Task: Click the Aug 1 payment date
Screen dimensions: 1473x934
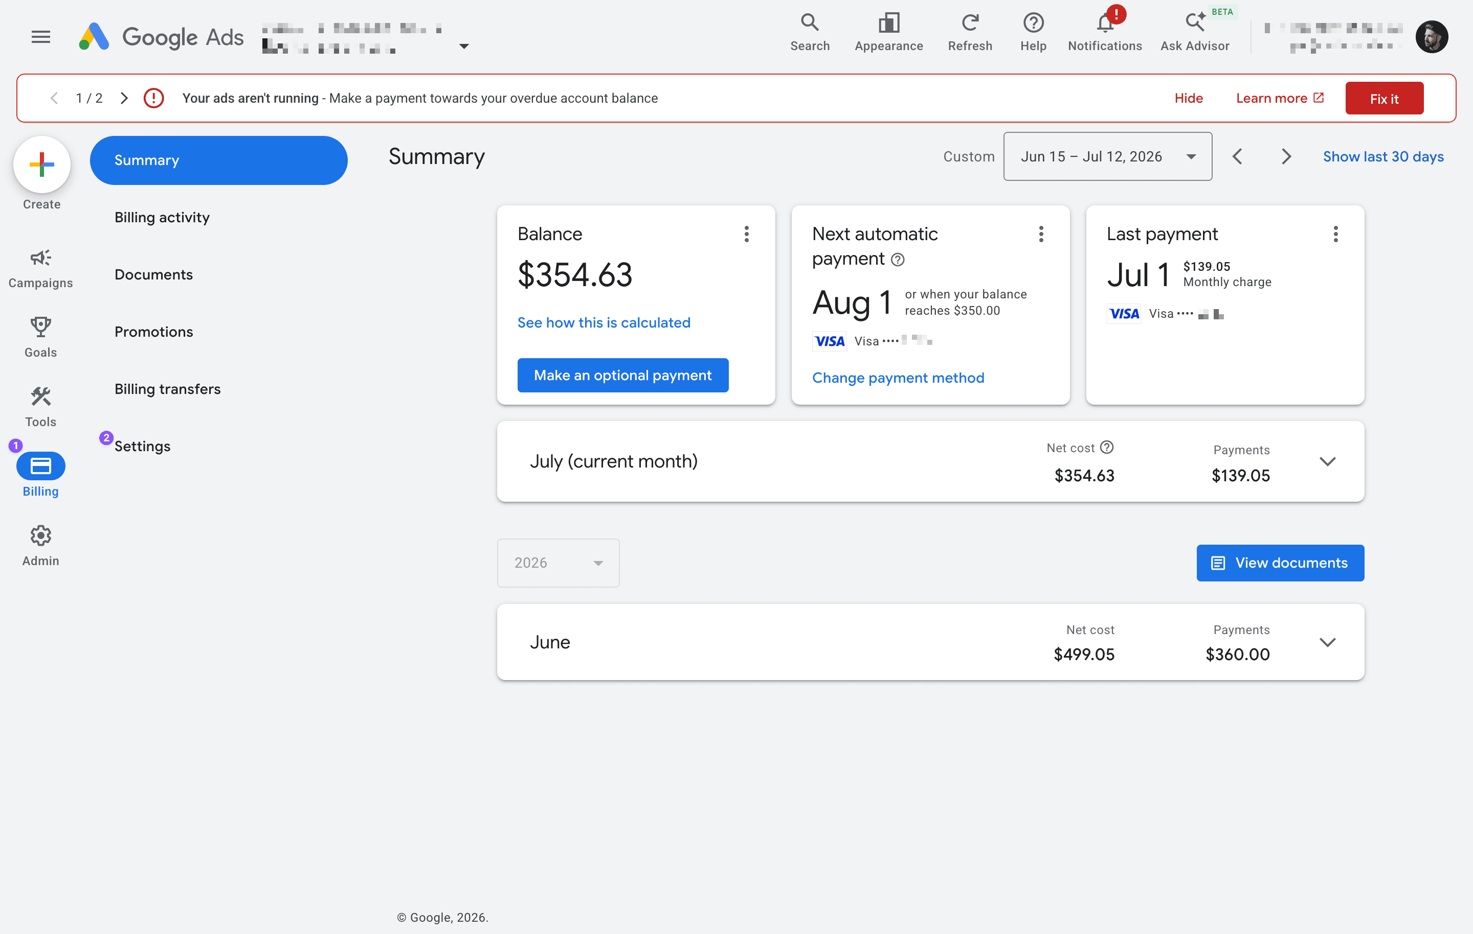Action: (851, 302)
